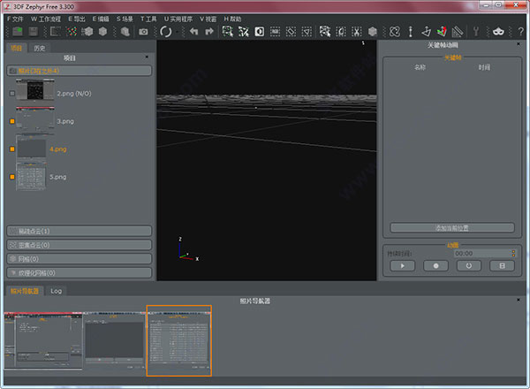Open the dropdown arrow beside rotate icon
530x389 pixels.
pyautogui.click(x=177, y=32)
